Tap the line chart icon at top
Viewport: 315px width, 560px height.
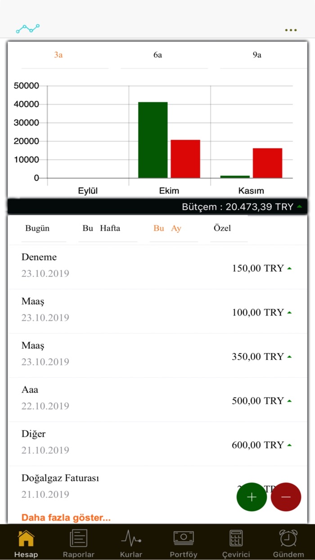pyautogui.click(x=28, y=29)
